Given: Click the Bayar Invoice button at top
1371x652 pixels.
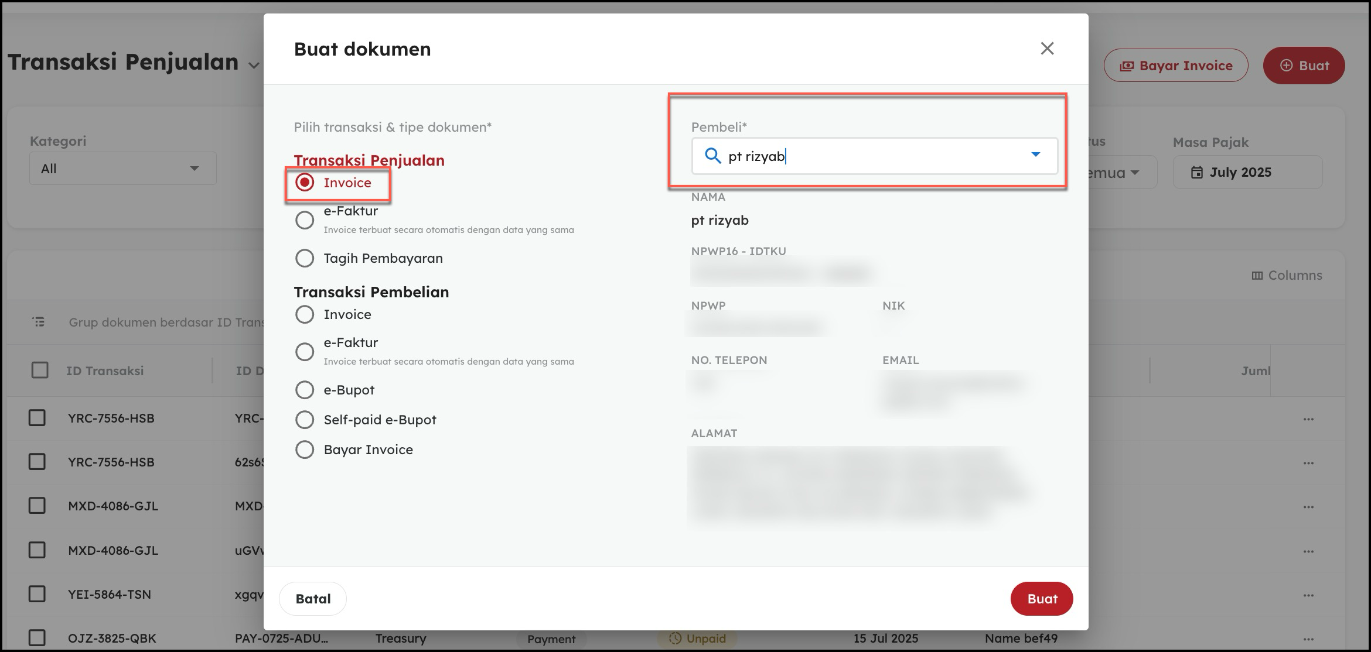Looking at the screenshot, I should click(x=1175, y=66).
